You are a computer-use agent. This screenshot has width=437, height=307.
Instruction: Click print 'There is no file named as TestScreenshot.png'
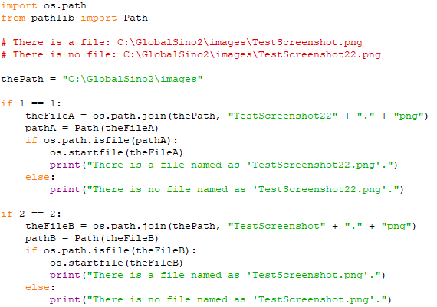click(221, 299)
